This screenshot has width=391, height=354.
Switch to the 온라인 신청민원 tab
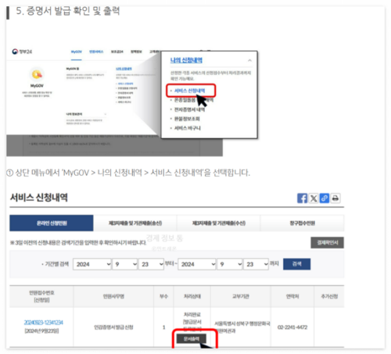click(52, 223)
